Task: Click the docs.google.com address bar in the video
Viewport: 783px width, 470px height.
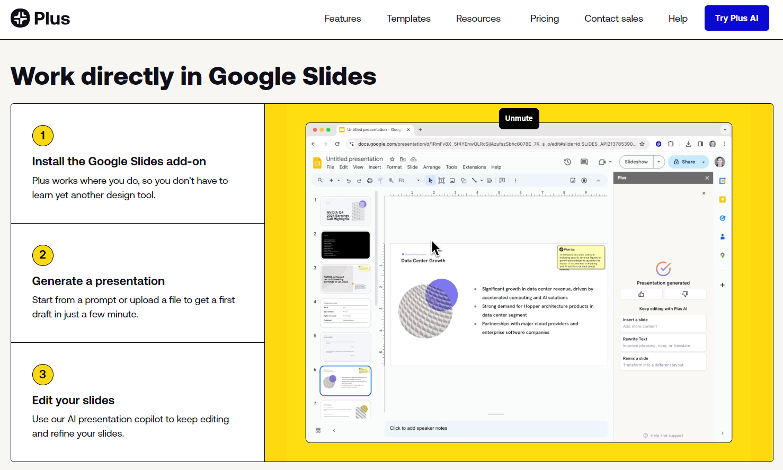Action: coord(497,144)
